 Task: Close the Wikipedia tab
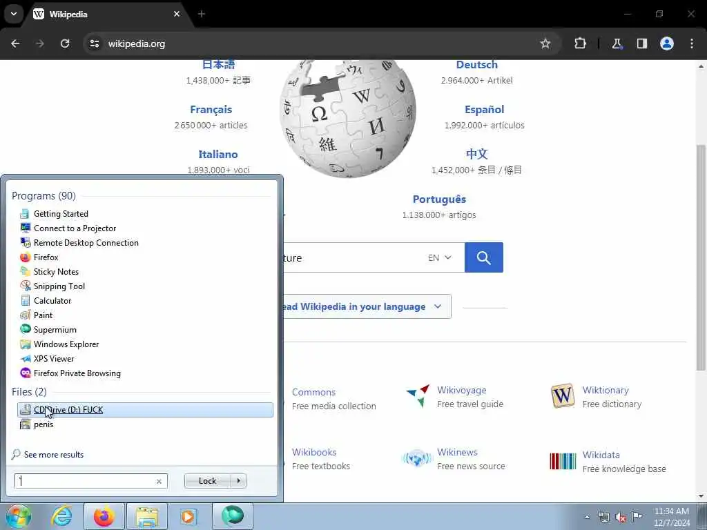coord(177,14)
